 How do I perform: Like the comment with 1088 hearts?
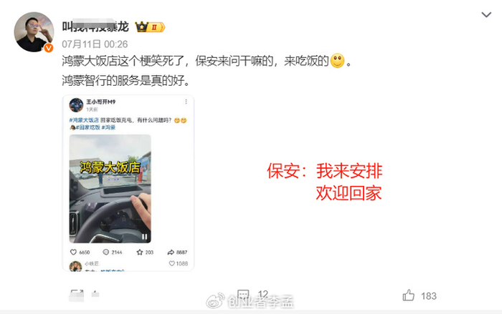[171, 263]
